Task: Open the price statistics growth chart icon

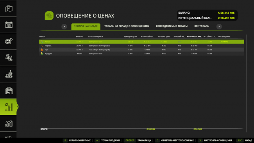Action: coord(9,123)
